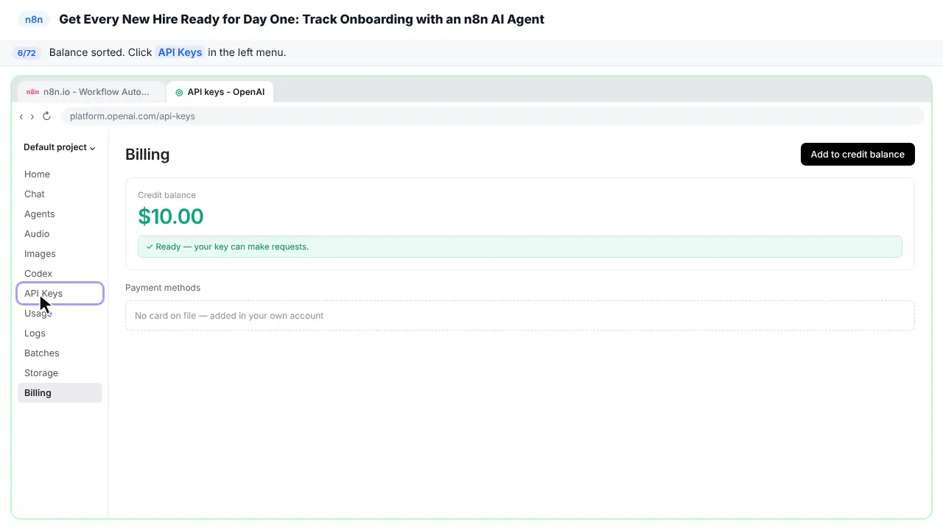Click the n8n logo badge in the header
Image resolution: width=943 pixels, height=530 pixels.
[x=34, y=19]
